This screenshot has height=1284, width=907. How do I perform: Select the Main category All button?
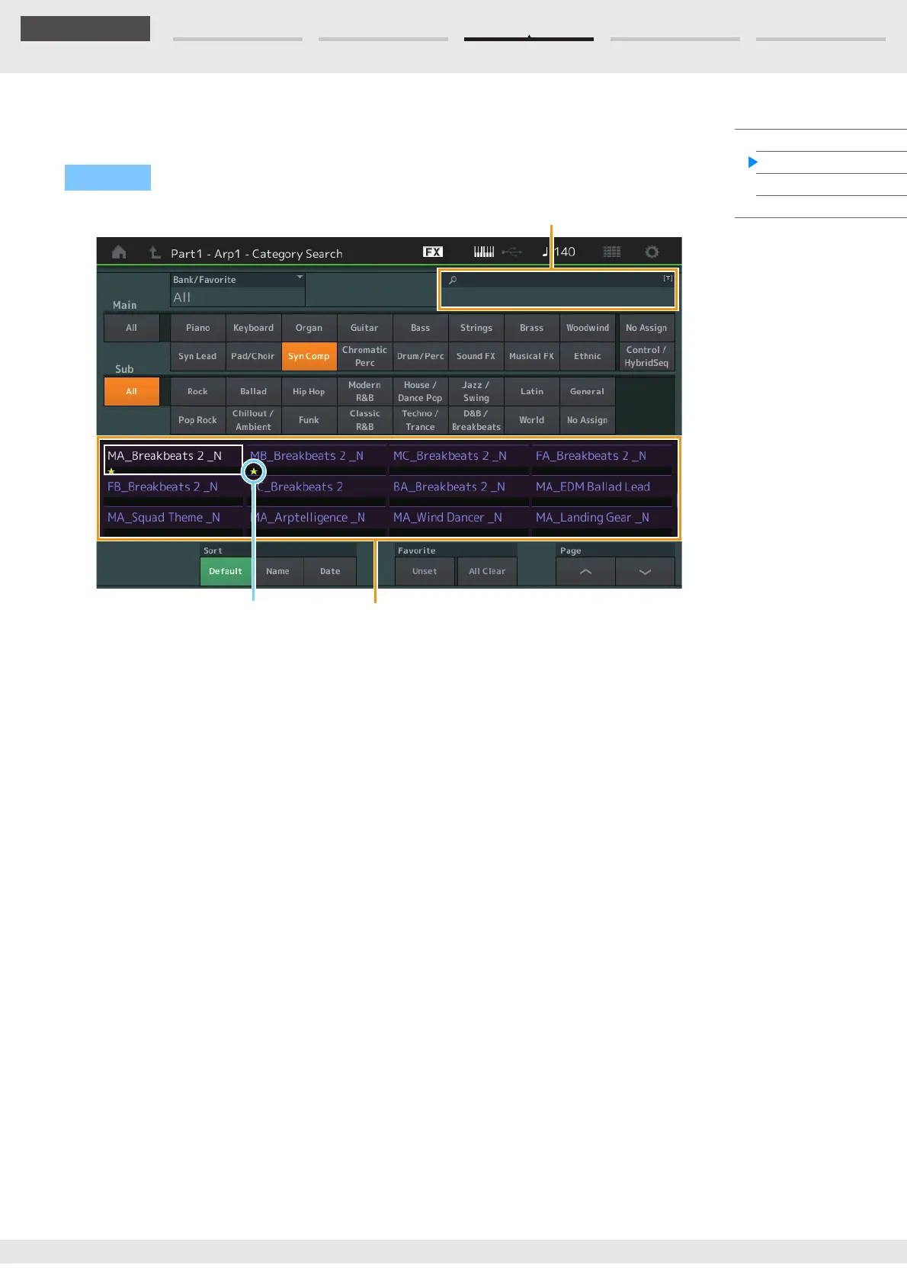click(x=132, y=328)
